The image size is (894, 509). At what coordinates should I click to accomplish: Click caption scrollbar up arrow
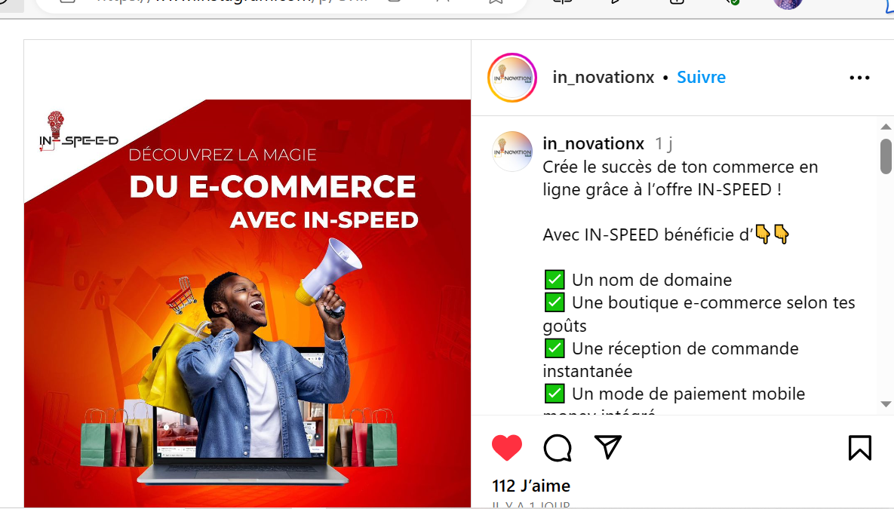[886, 127]
